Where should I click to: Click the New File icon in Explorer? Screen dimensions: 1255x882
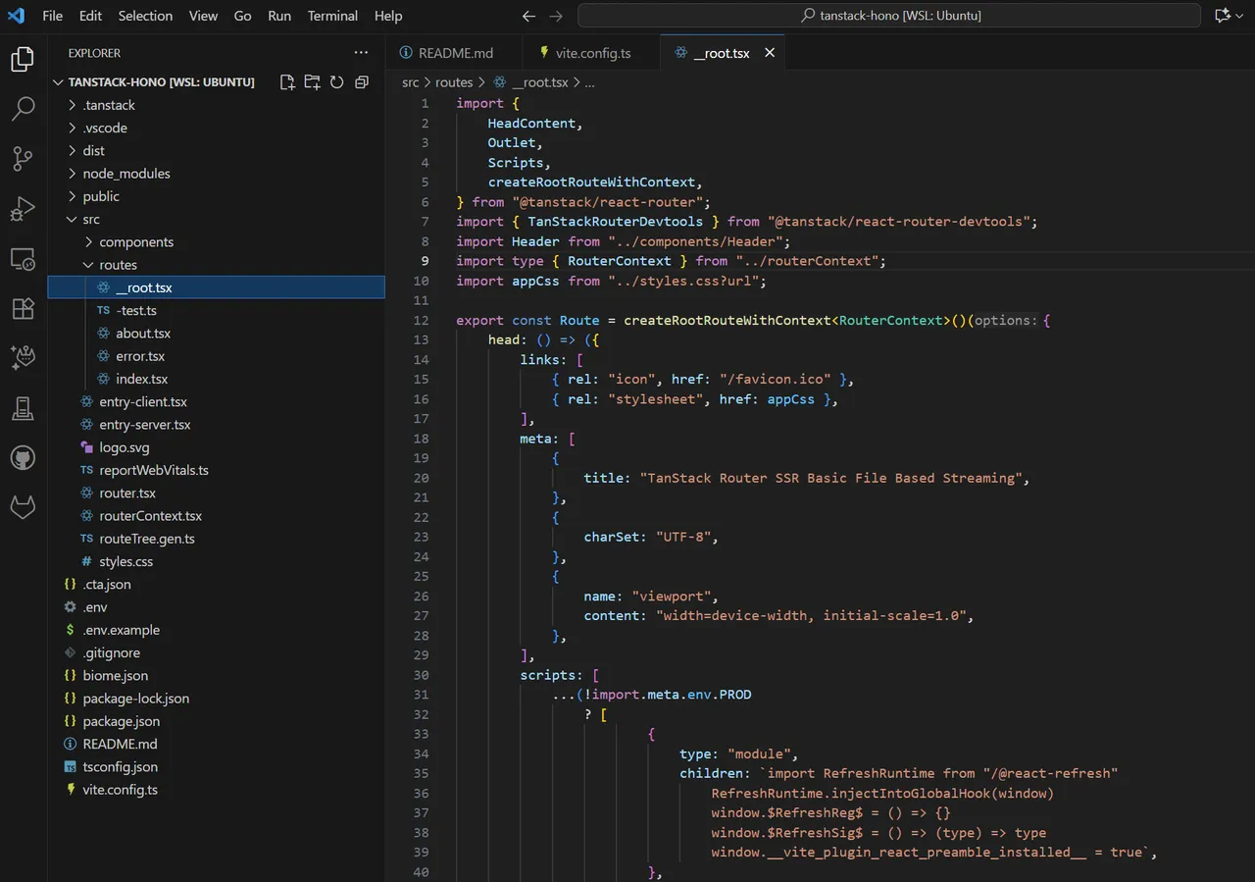[287, 82]
